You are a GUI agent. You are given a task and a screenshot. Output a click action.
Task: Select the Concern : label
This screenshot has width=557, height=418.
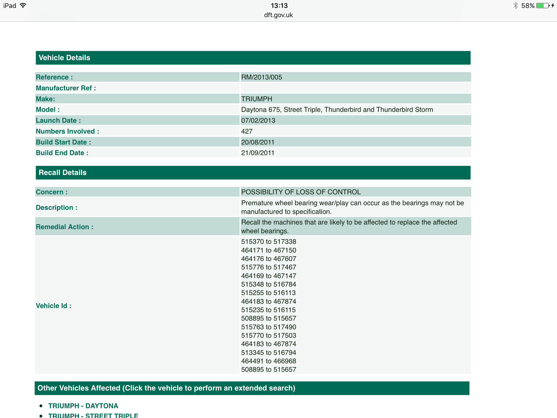coord(52,192)
